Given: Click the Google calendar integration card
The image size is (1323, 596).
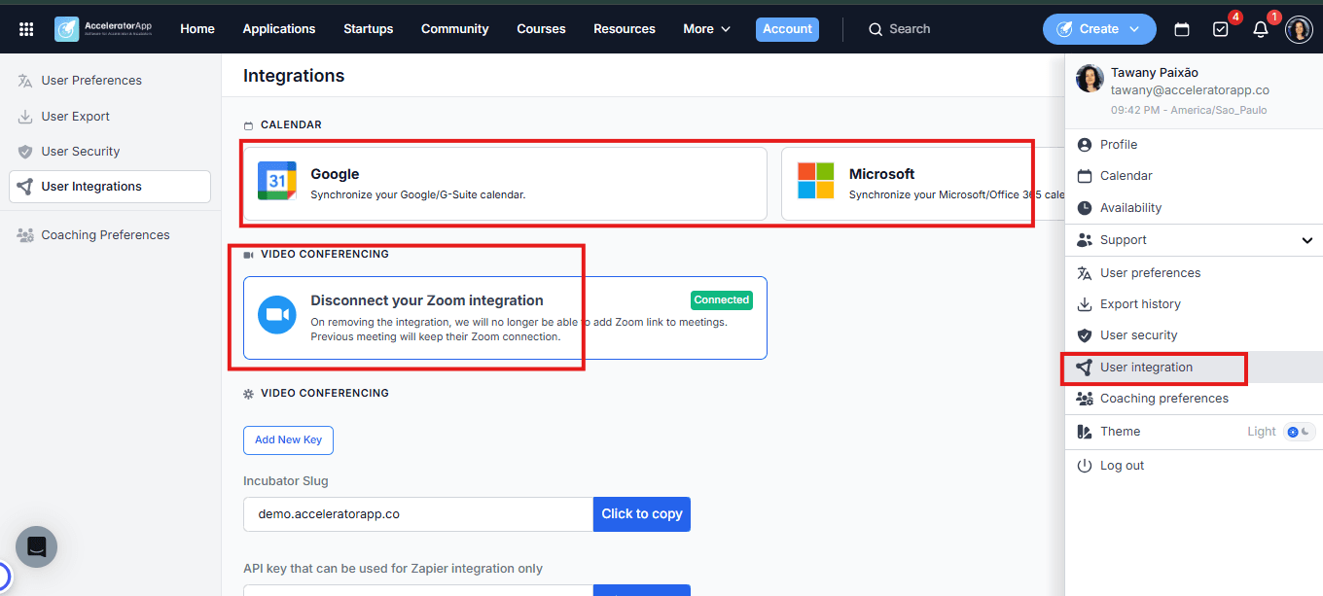Looking at the screenshot, I should [505, 184].
